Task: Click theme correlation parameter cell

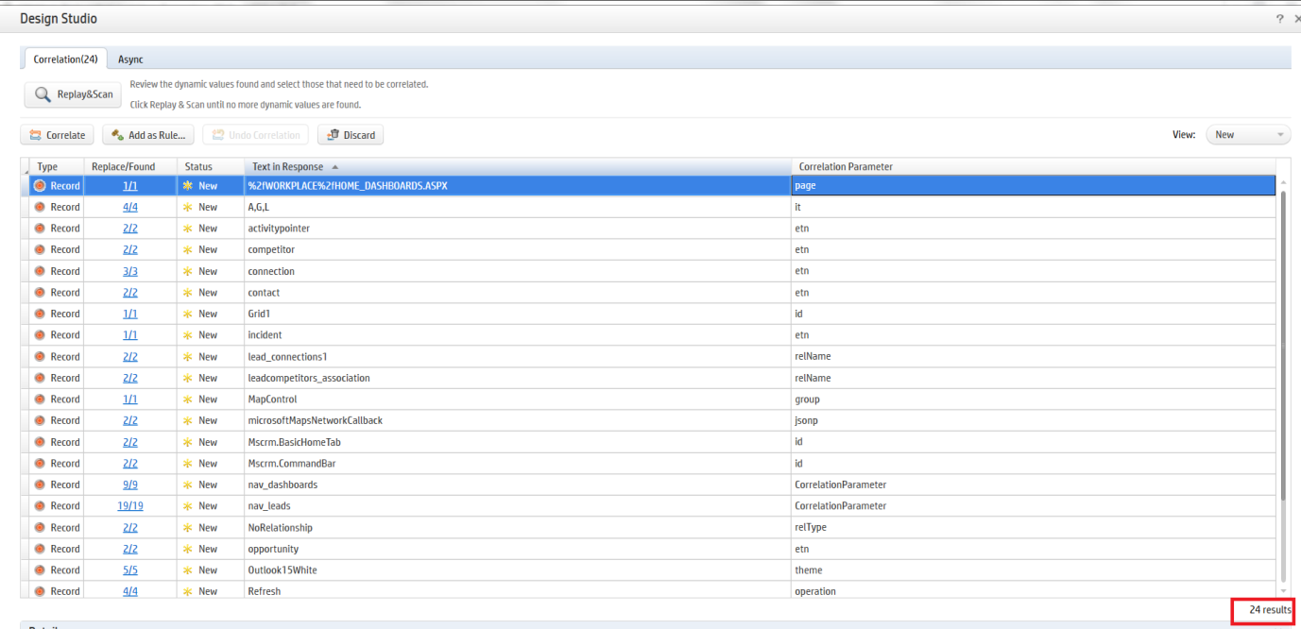Action: pos(1034,570)
